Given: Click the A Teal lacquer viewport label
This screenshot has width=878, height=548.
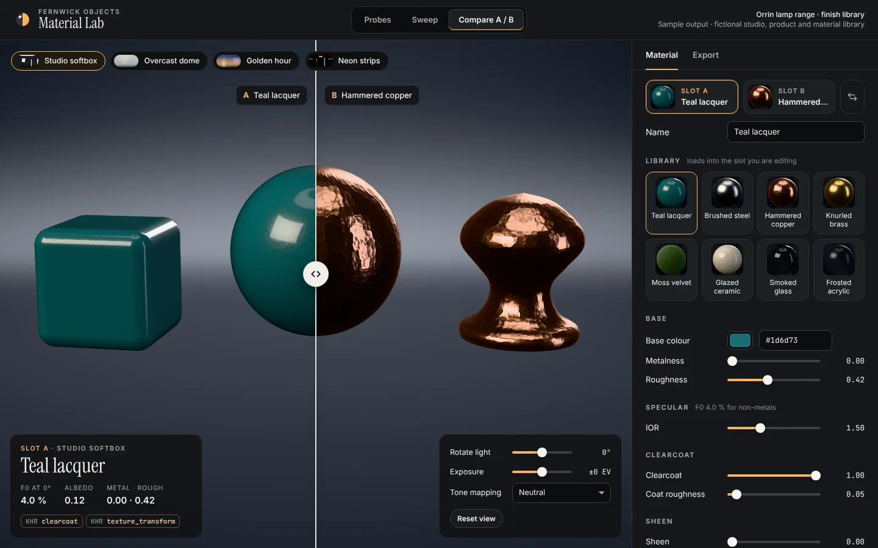Looking at the screenshot, I should (271, 95).
